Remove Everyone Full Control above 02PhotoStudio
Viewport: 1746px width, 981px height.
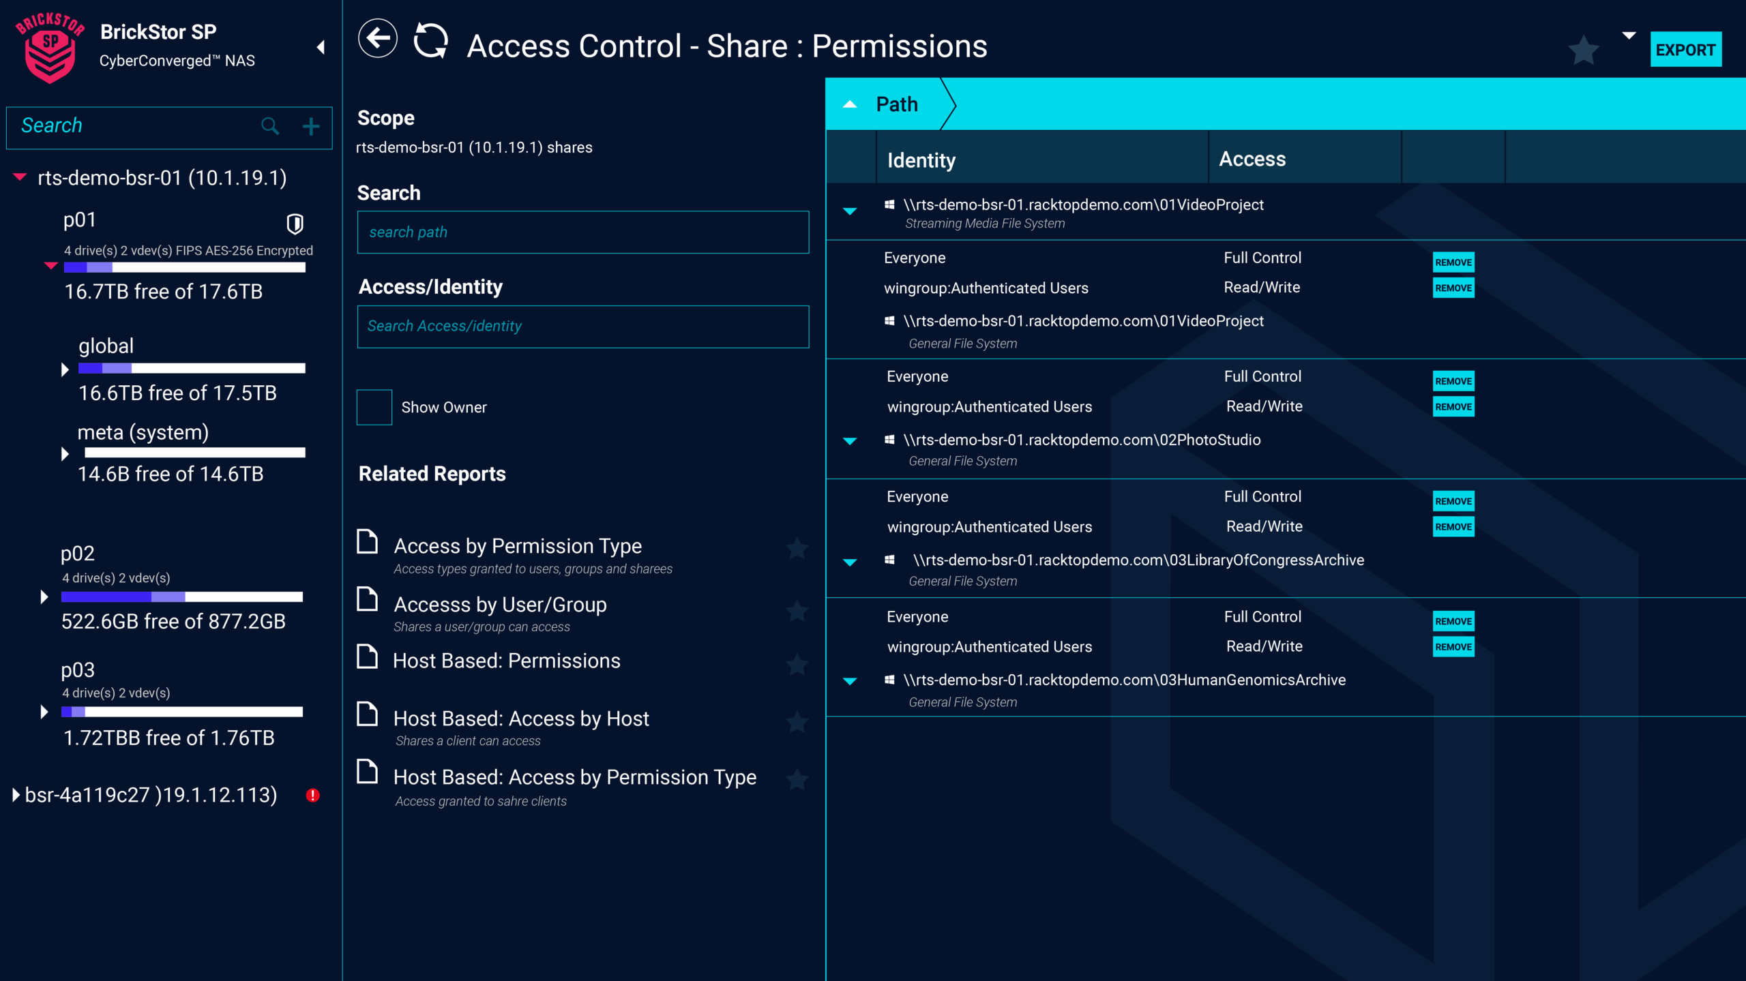pos(1453,381)
